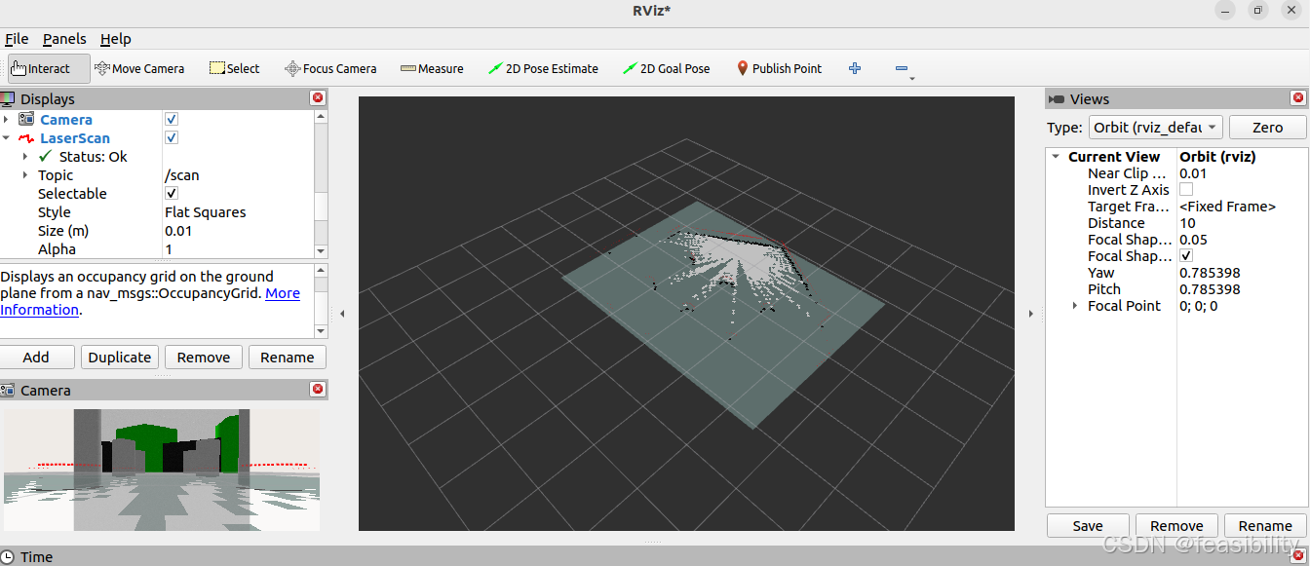Select the 2D Goal Pose tool
The width and height of the screenshot is (1310, 566).
667,68
